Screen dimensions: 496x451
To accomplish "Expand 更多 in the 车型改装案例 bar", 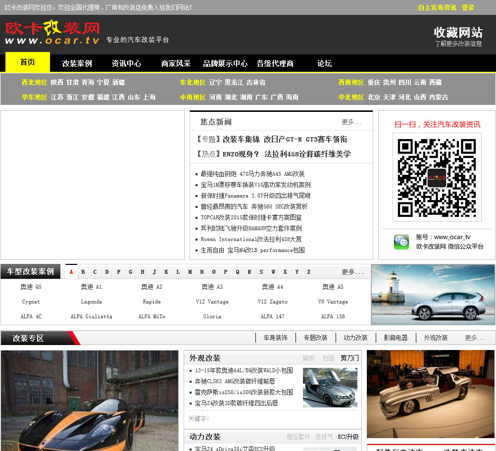I will (x=352, y=272).
